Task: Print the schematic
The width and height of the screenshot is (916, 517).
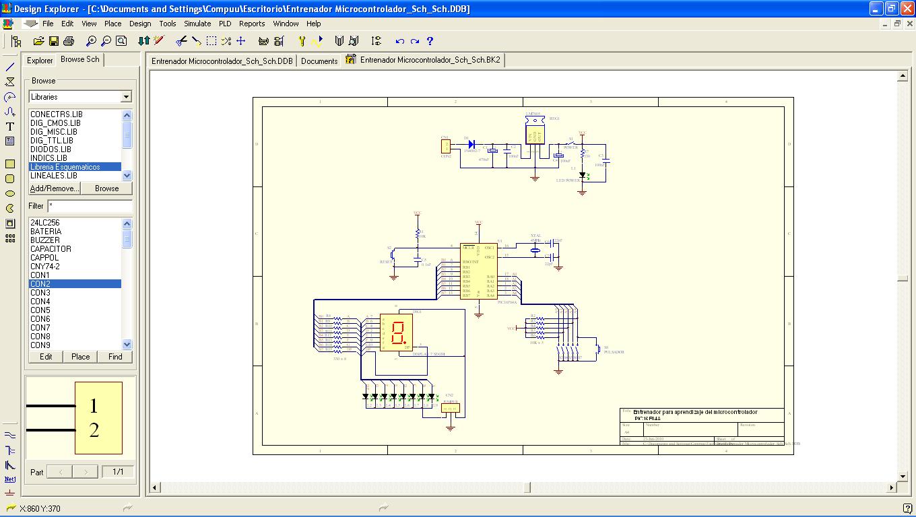Action: [x=67, y=40]
